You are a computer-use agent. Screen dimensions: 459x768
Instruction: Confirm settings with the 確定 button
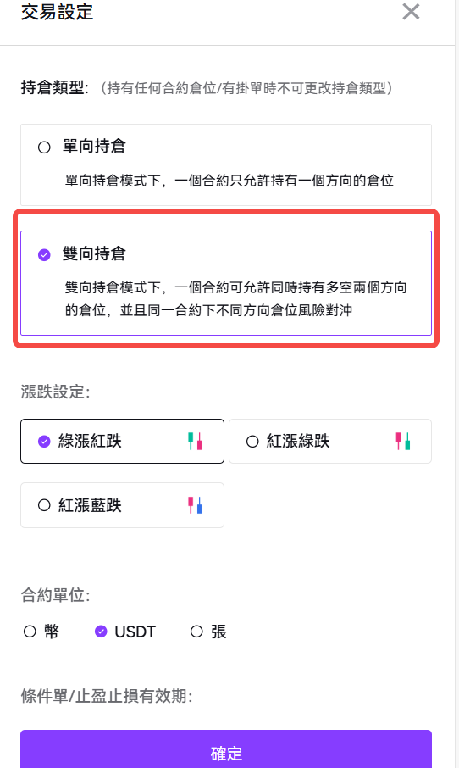click(226, 749)
